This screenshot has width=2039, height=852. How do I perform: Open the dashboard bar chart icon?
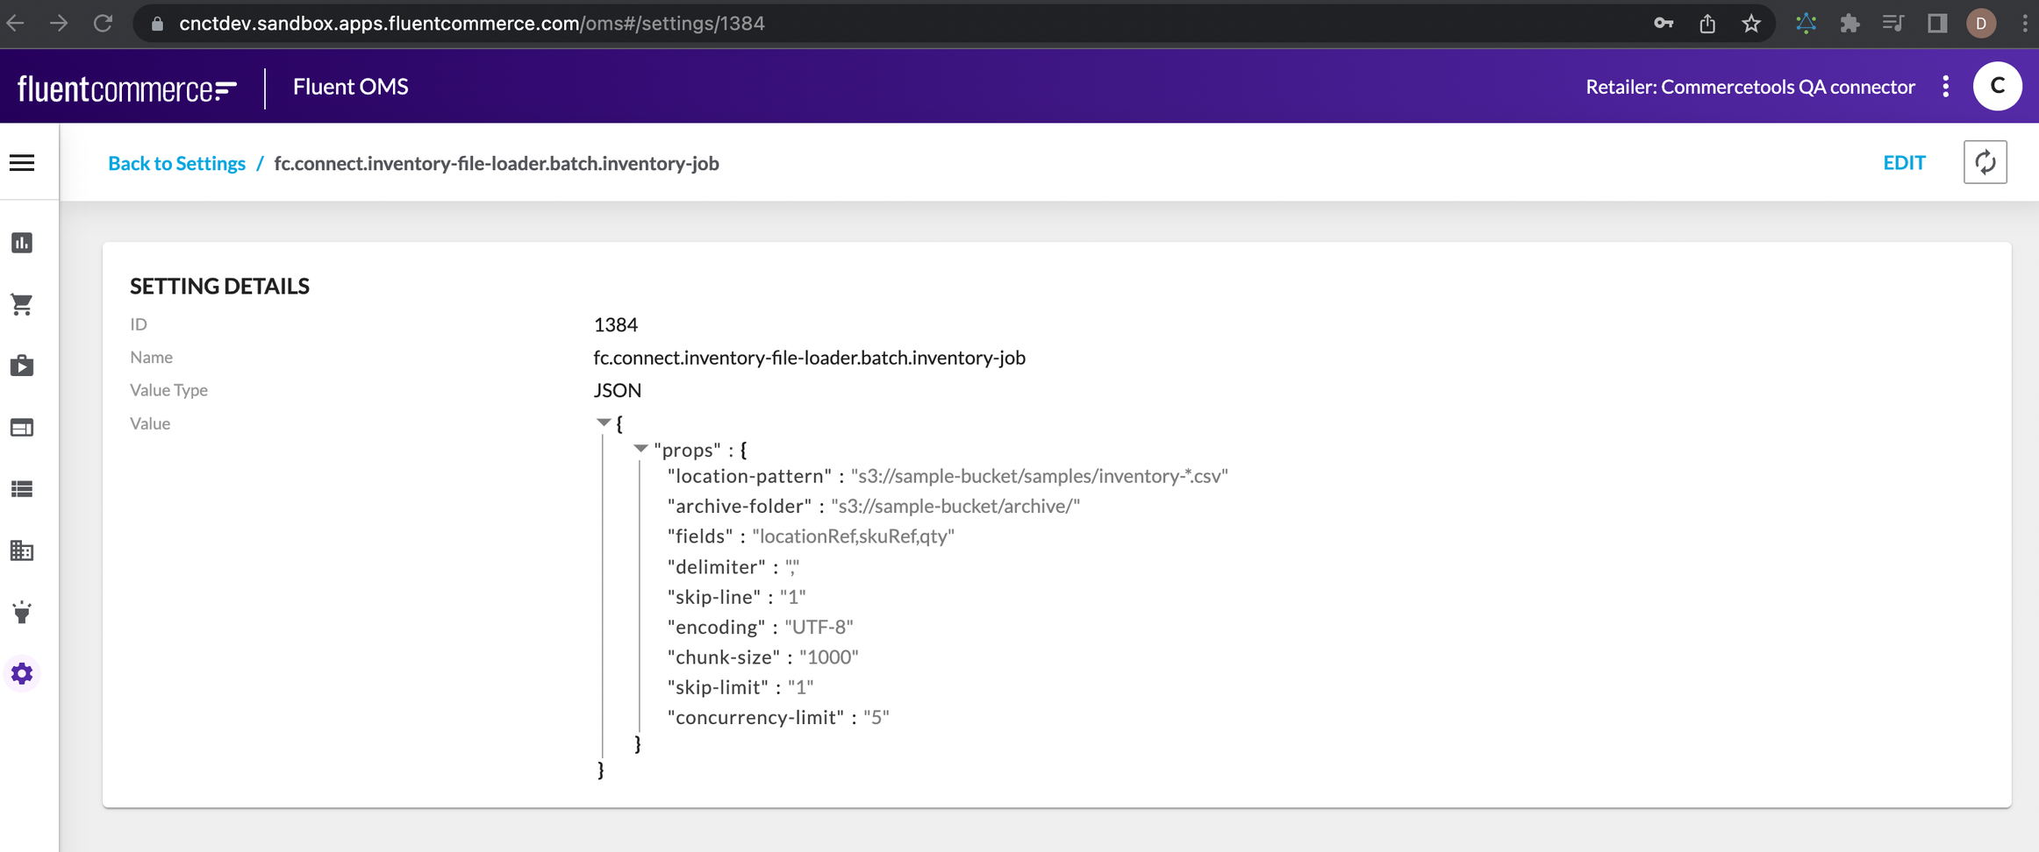click(x=22, y=243)
